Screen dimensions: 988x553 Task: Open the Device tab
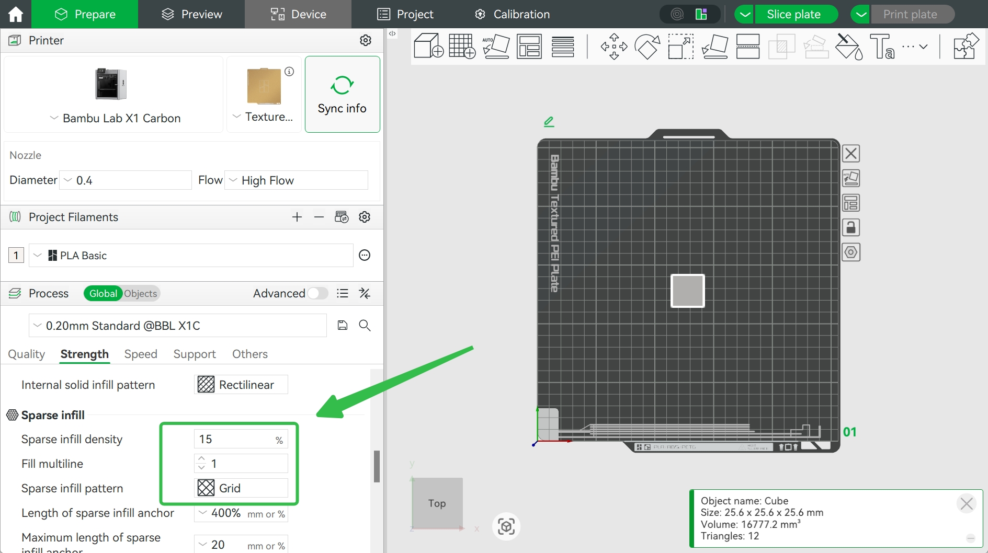click(298, 14)
